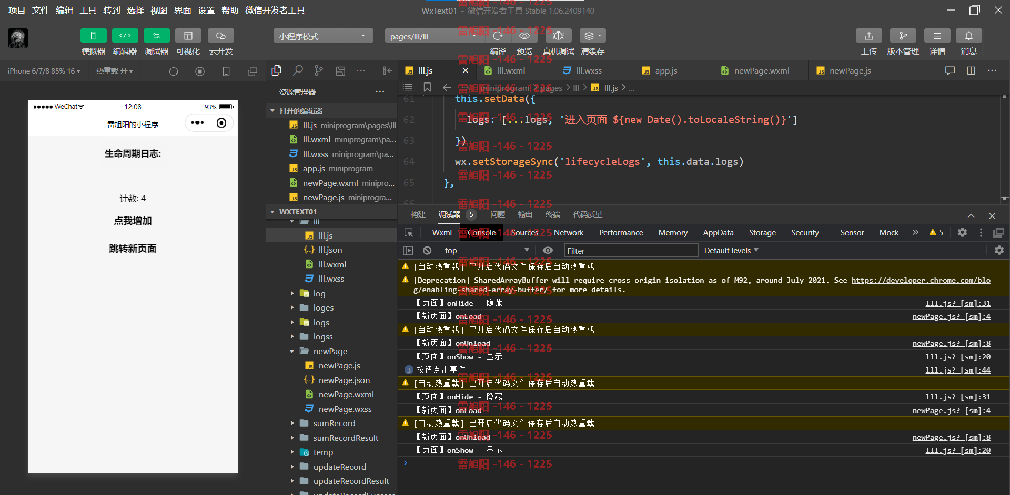This screenshot has height=495, width=1010.
Task: Click the simulator stop record icon
Action: point(200,71)
